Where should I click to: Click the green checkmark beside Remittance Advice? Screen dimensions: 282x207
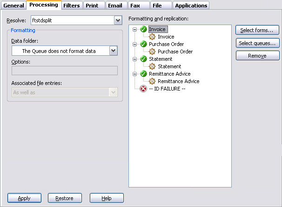coord(143,74)
